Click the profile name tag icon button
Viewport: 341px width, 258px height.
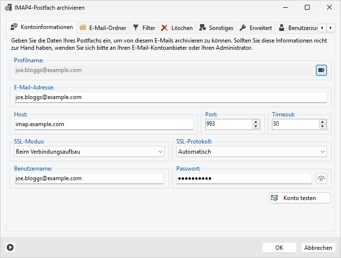point(321,71)
